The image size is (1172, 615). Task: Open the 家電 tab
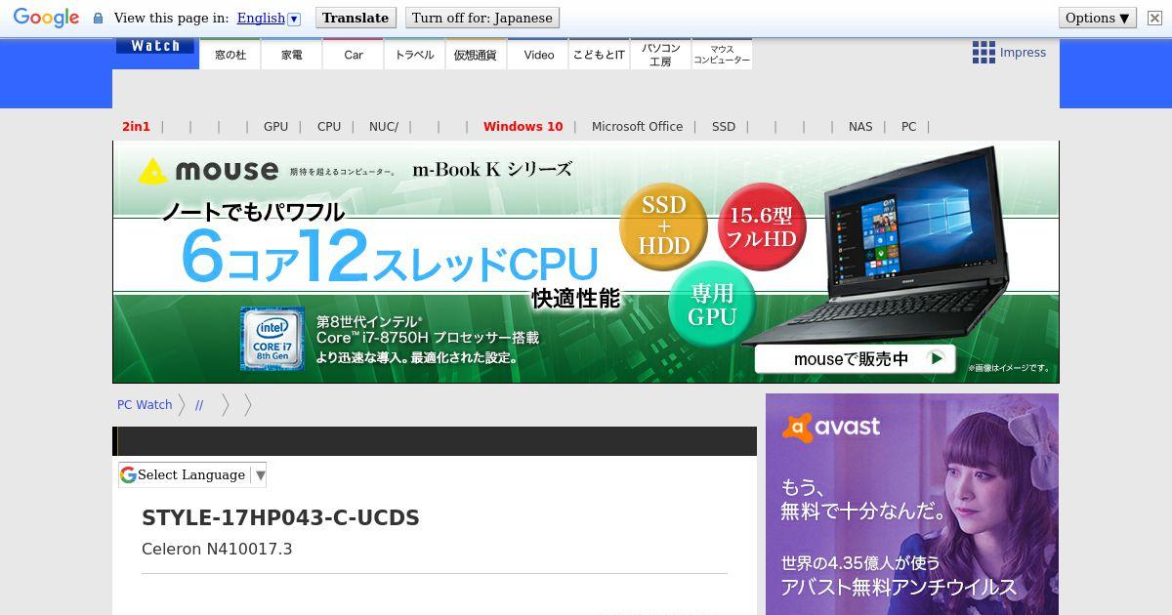click(292, 55)
